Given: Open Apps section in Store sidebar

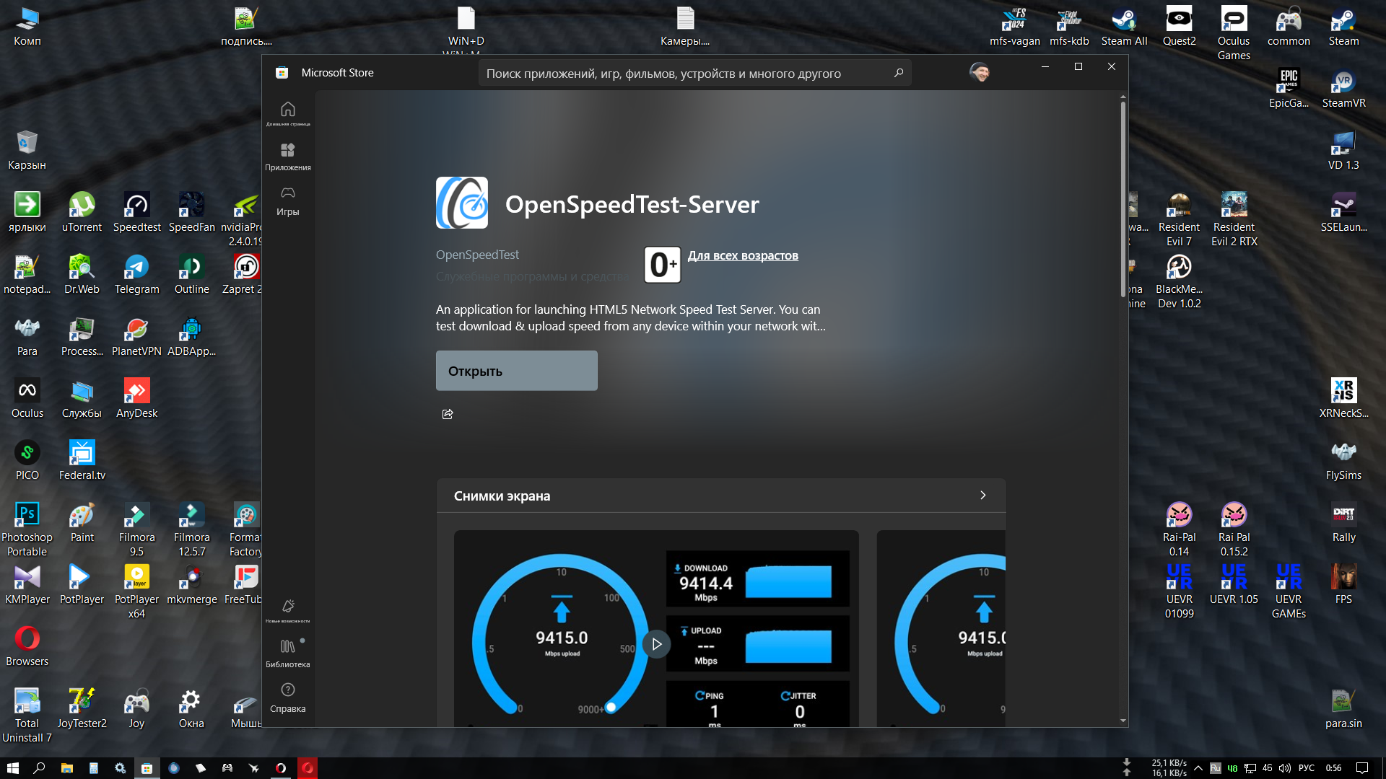Looking at the screenshot, I should pyautogui.click(x=288, y=156).
